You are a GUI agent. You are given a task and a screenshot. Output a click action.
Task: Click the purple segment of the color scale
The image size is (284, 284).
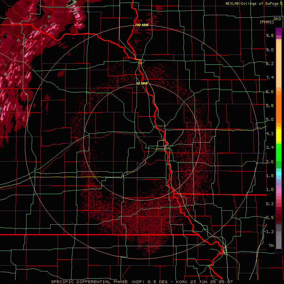click(279, 32)
